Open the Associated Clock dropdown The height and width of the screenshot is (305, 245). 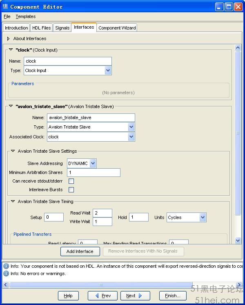[x=131, y=137]
